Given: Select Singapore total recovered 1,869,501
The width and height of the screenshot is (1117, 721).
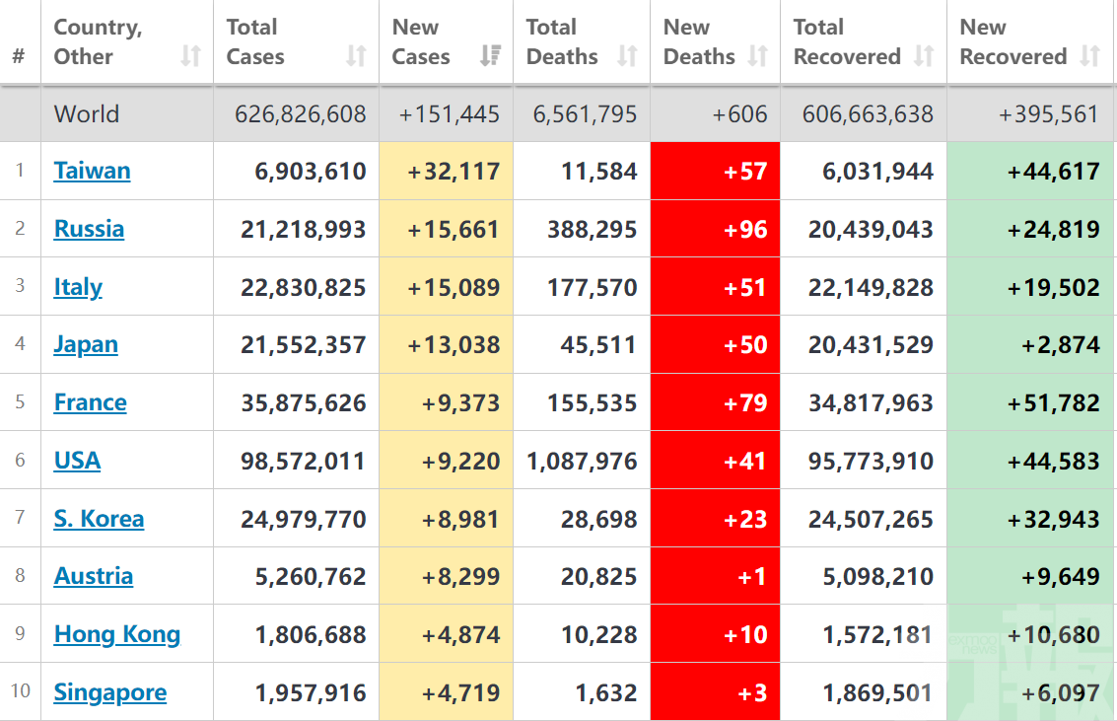Looking at the screenshot, I should point(877,693).
